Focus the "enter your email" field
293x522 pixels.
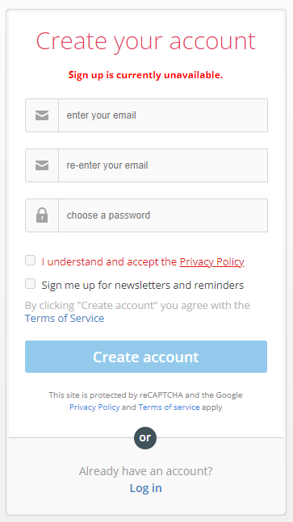click(x=163, y=115)
